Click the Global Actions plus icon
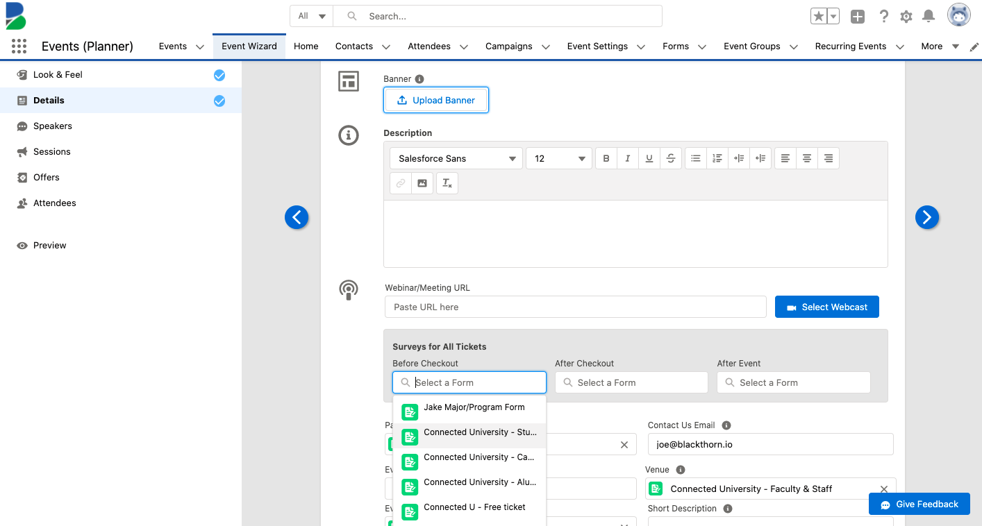982x526 pixels. [858, 17]
